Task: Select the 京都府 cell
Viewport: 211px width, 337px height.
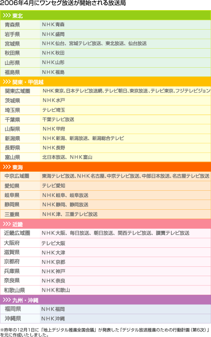Action: (x=20, y=262)
